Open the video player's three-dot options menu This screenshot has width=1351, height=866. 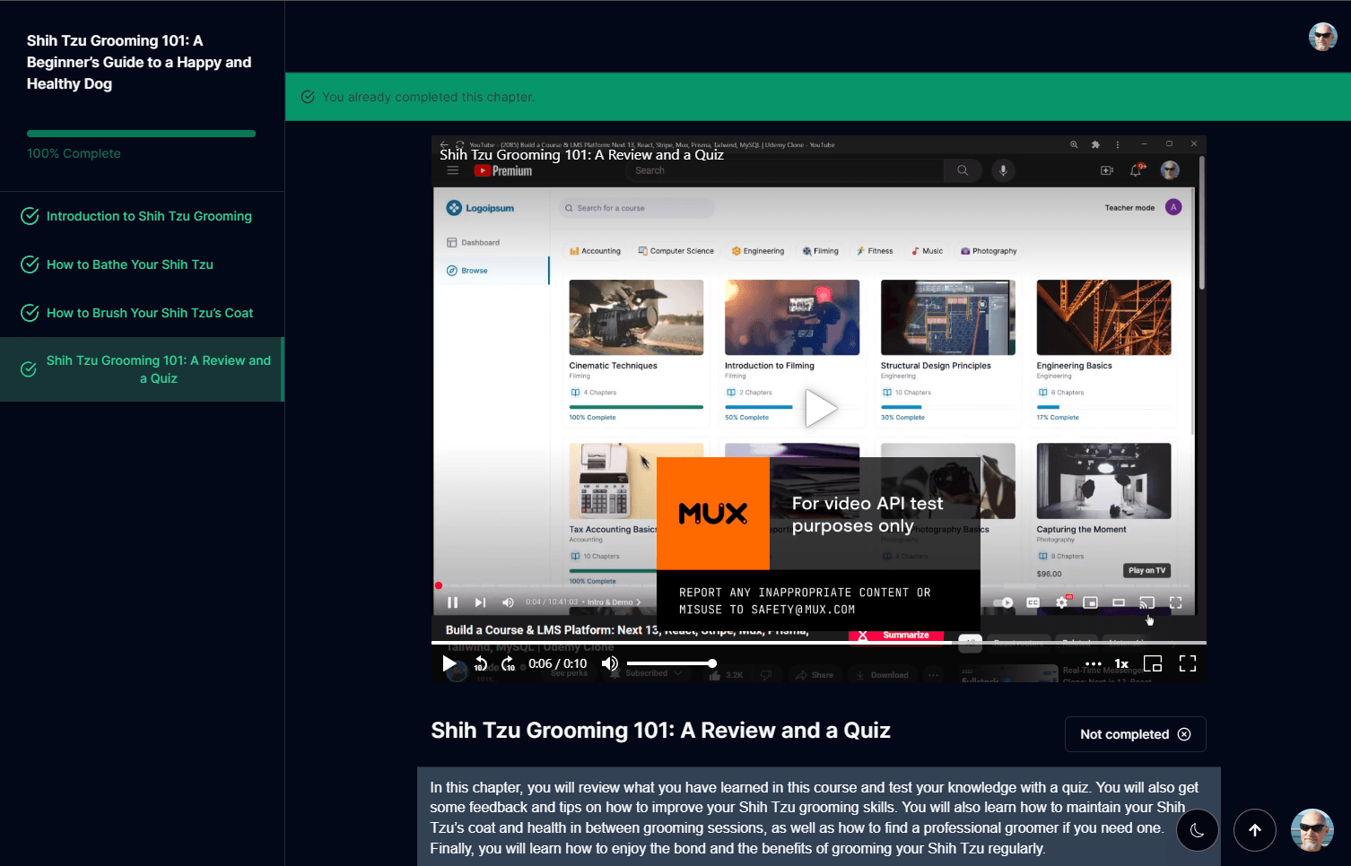(1093, 664)
